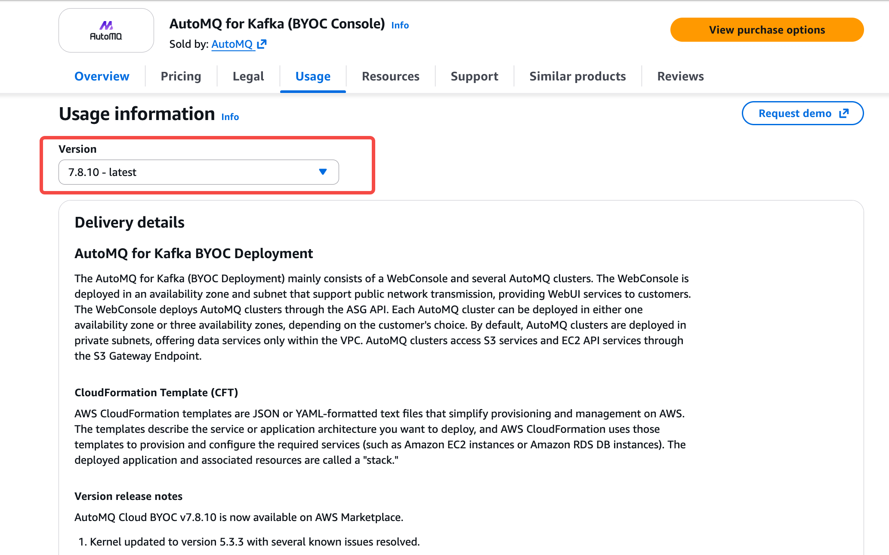
Task: Go to the Pricing tab
Action: click(181, 76)
